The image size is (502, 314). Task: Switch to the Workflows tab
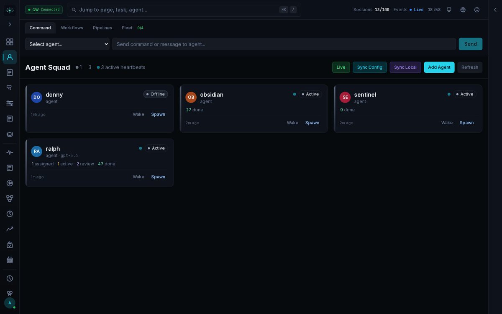[x=72, y=28]
